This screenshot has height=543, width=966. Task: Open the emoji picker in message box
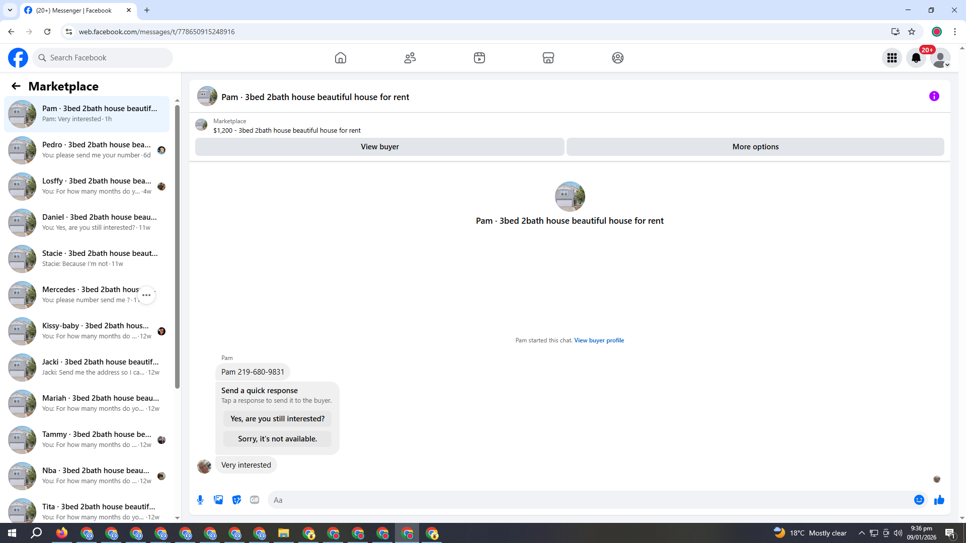point(919,500)
